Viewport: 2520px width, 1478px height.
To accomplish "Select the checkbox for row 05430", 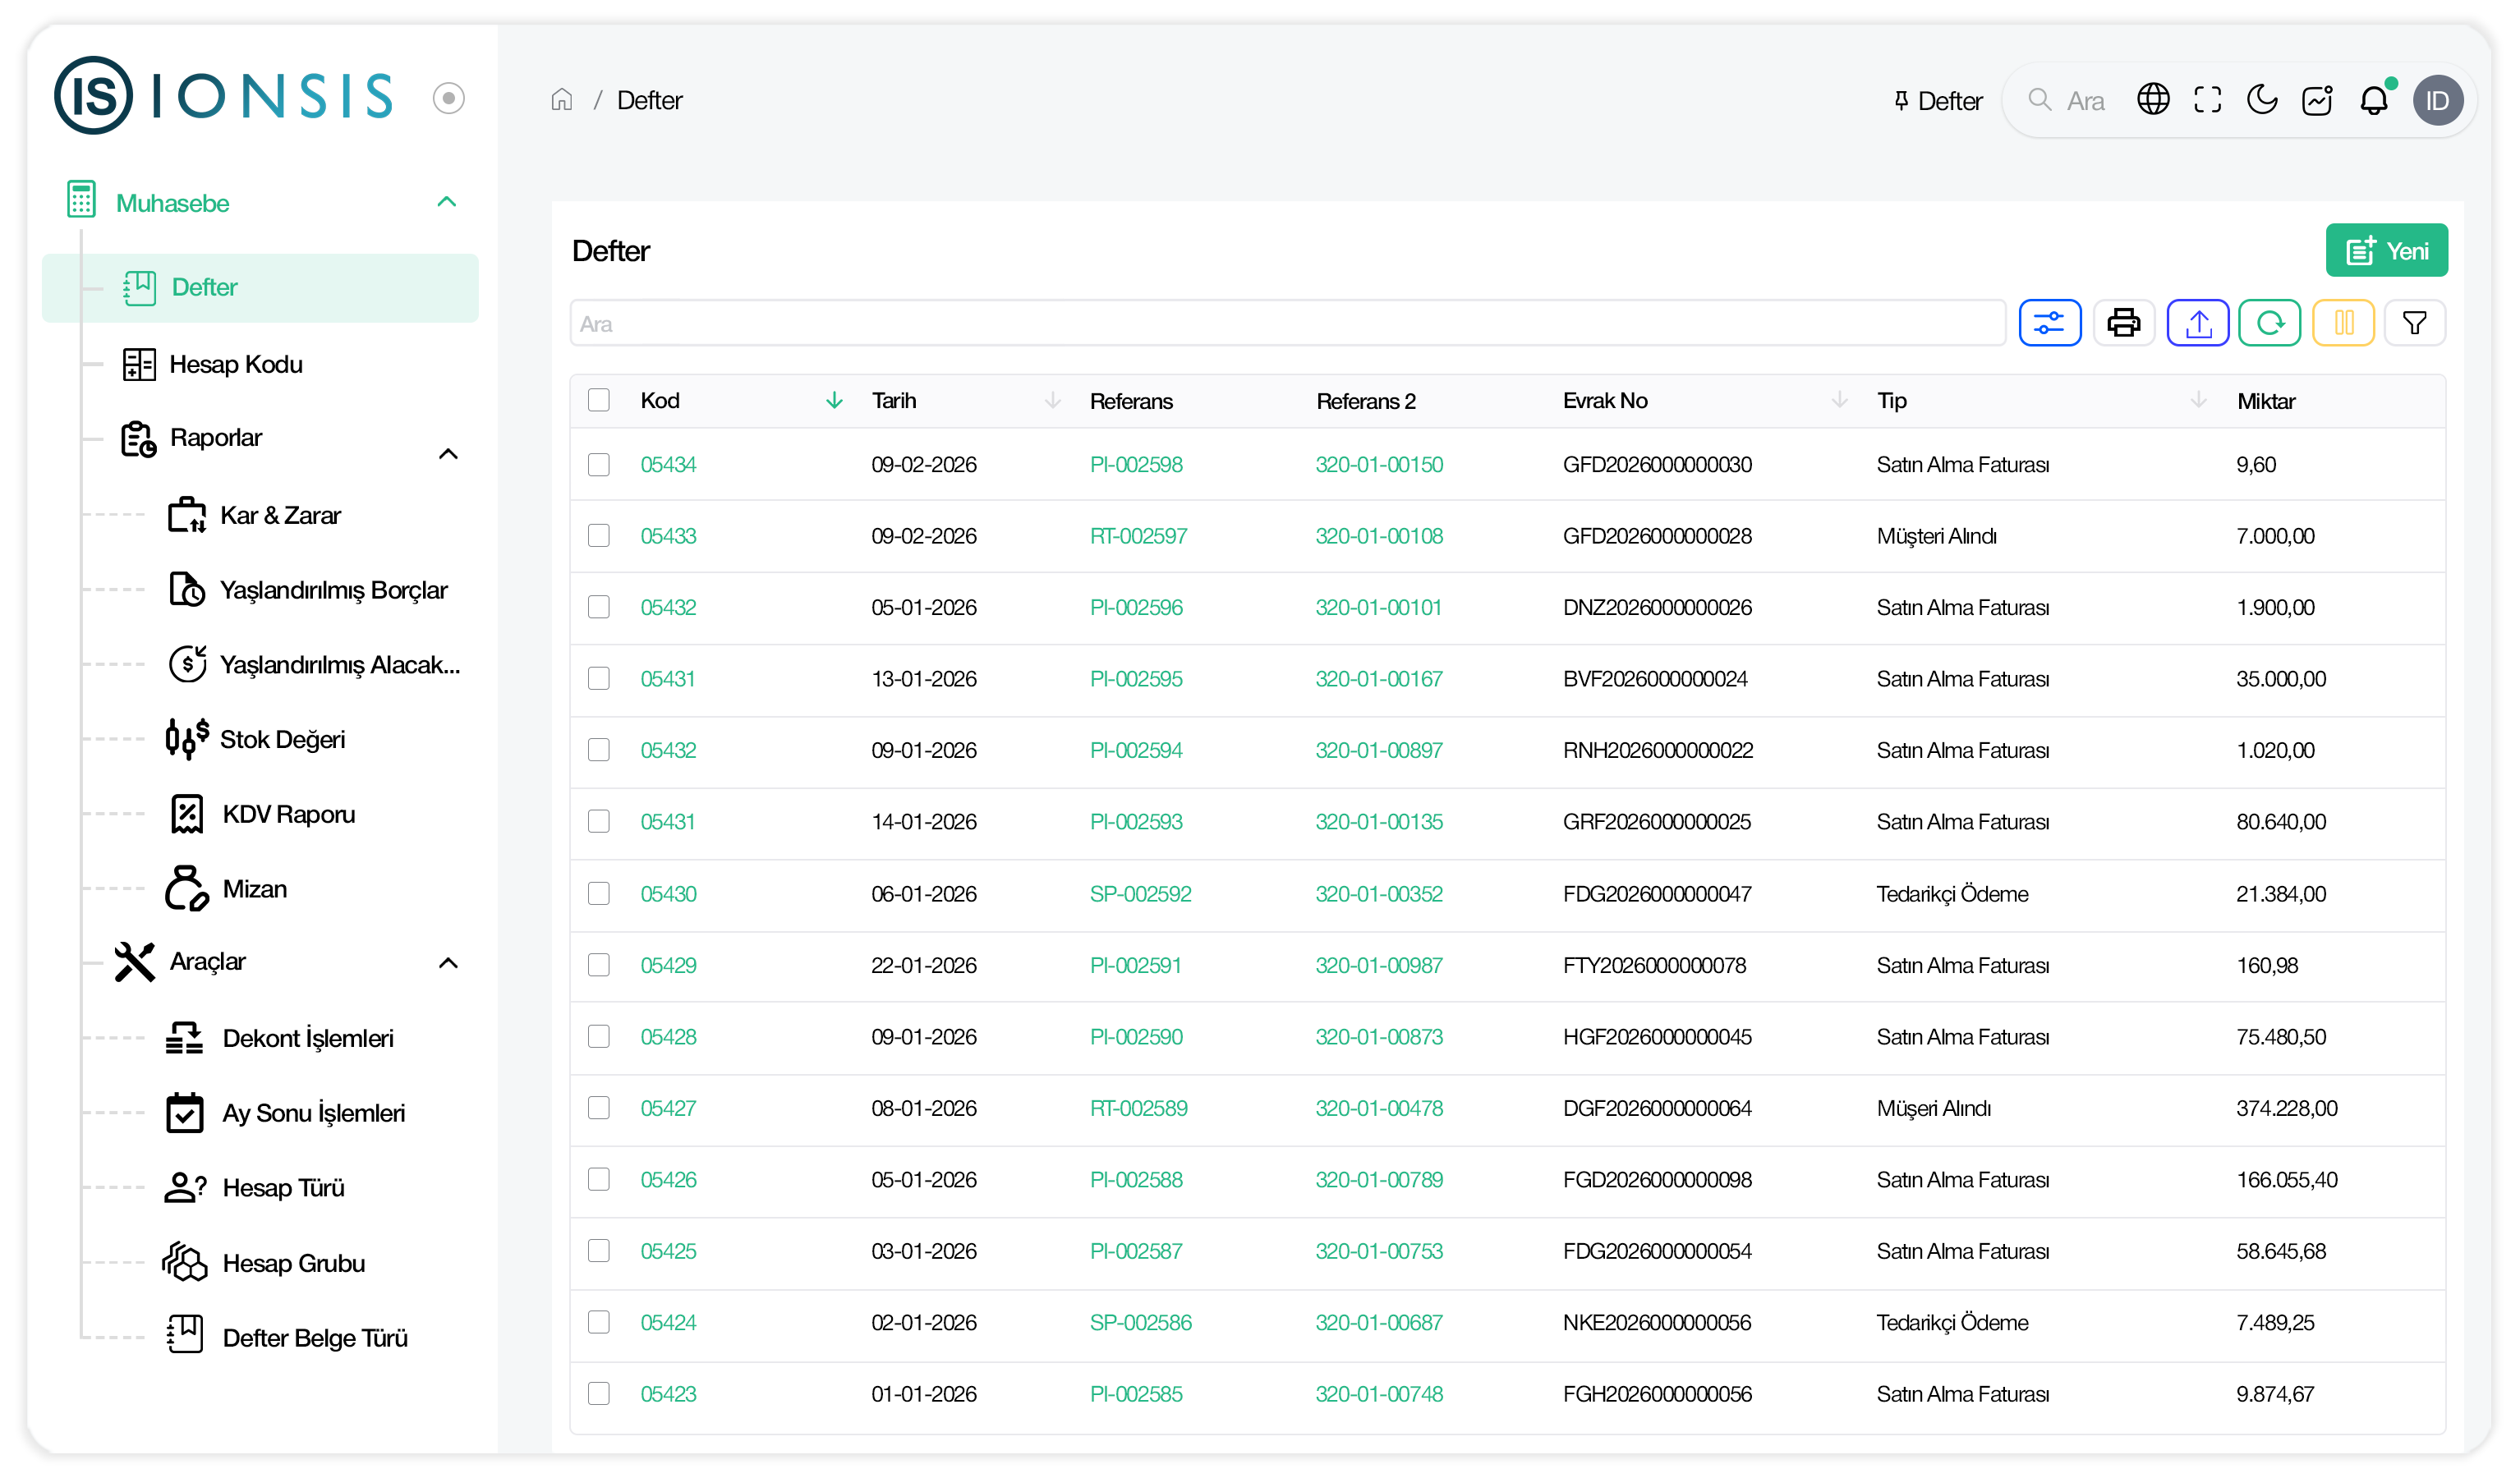I will coord(599,893).
